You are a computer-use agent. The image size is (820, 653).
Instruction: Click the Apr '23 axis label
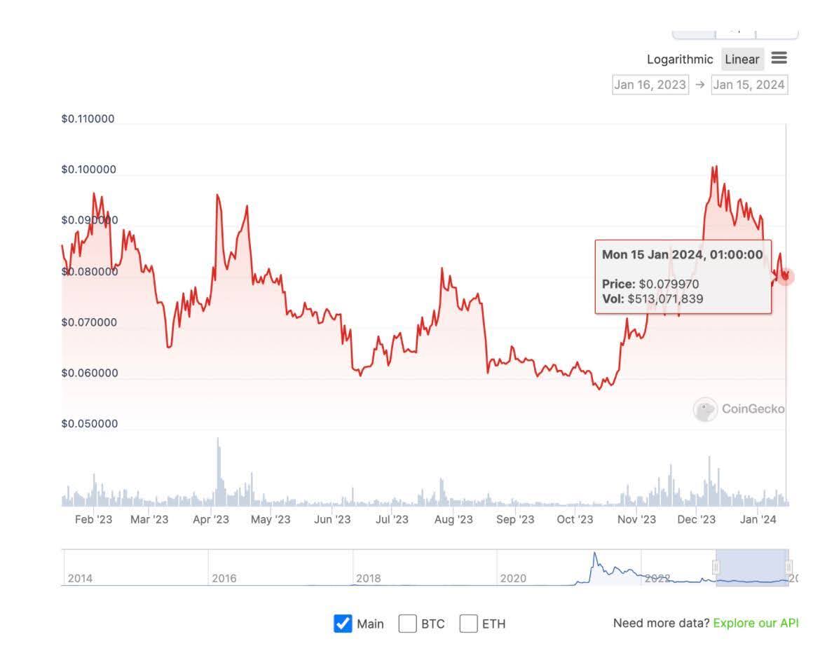click(210, 520)
